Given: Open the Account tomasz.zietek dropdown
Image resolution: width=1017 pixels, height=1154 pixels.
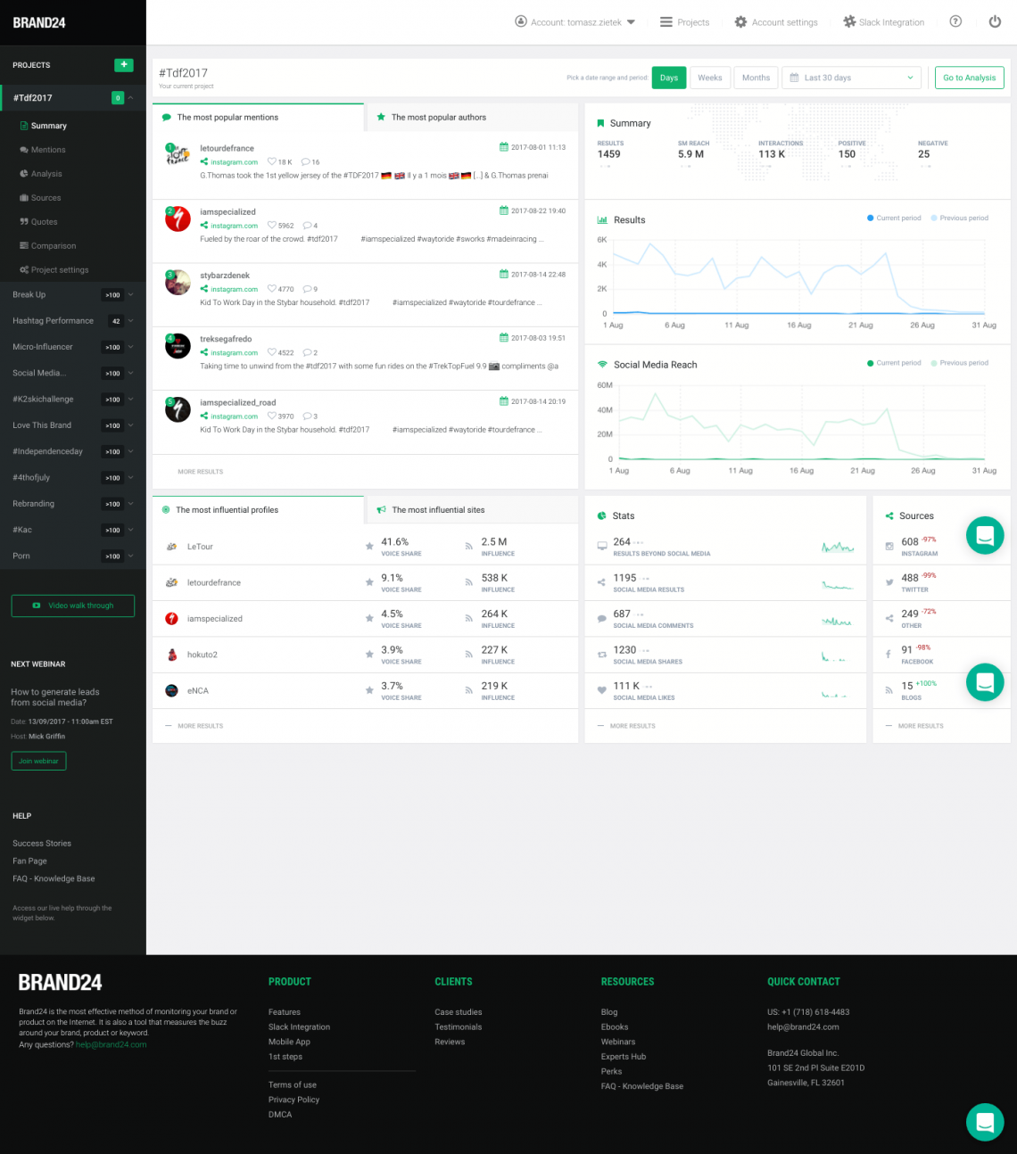Looking at the screenshot, I should (x=575, y=22).
